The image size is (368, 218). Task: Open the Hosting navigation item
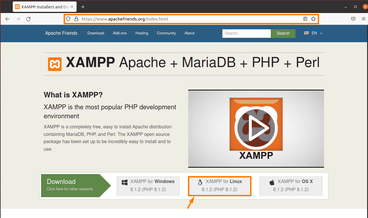pyautogui.click(x=142, y=33)
